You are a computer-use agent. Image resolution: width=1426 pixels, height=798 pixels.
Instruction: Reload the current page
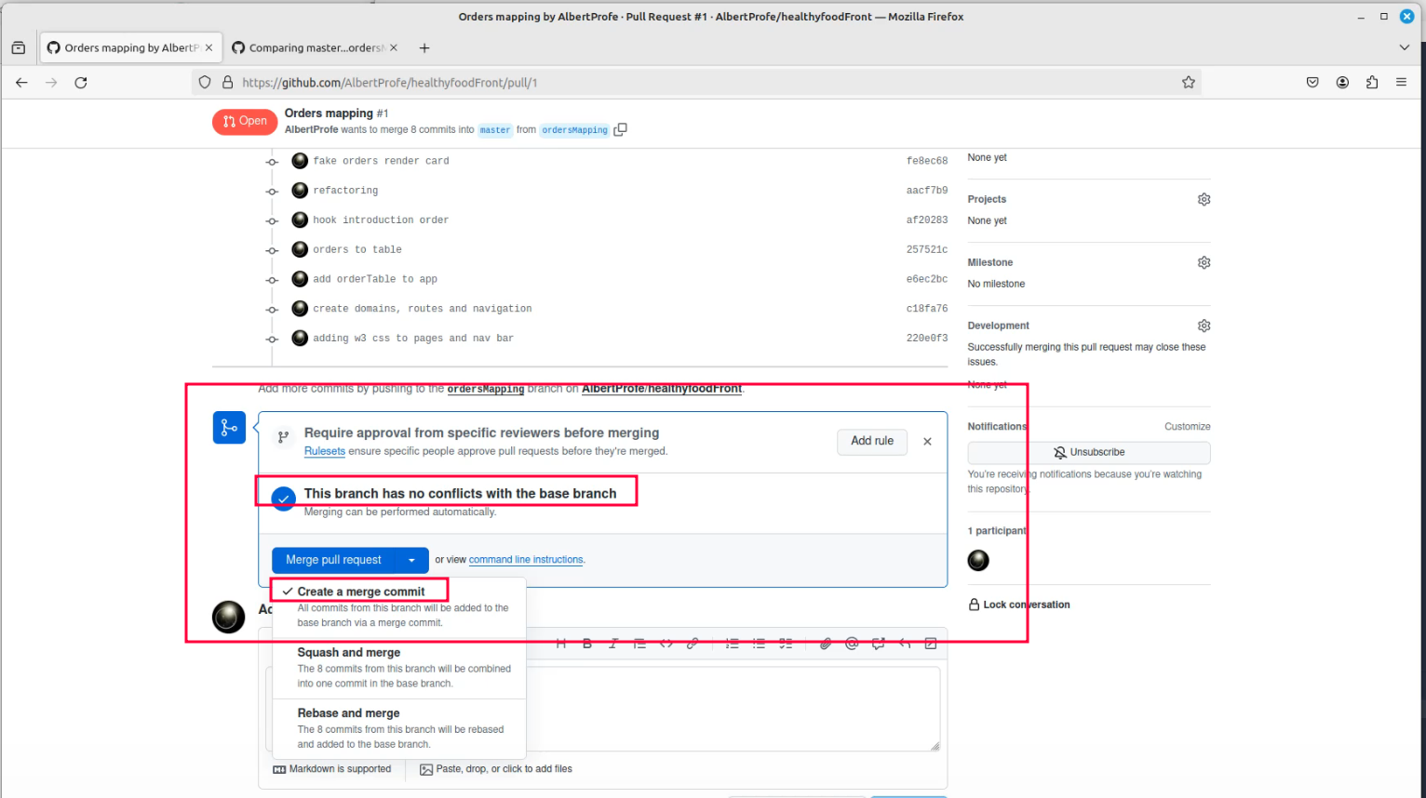coord(81,82)
